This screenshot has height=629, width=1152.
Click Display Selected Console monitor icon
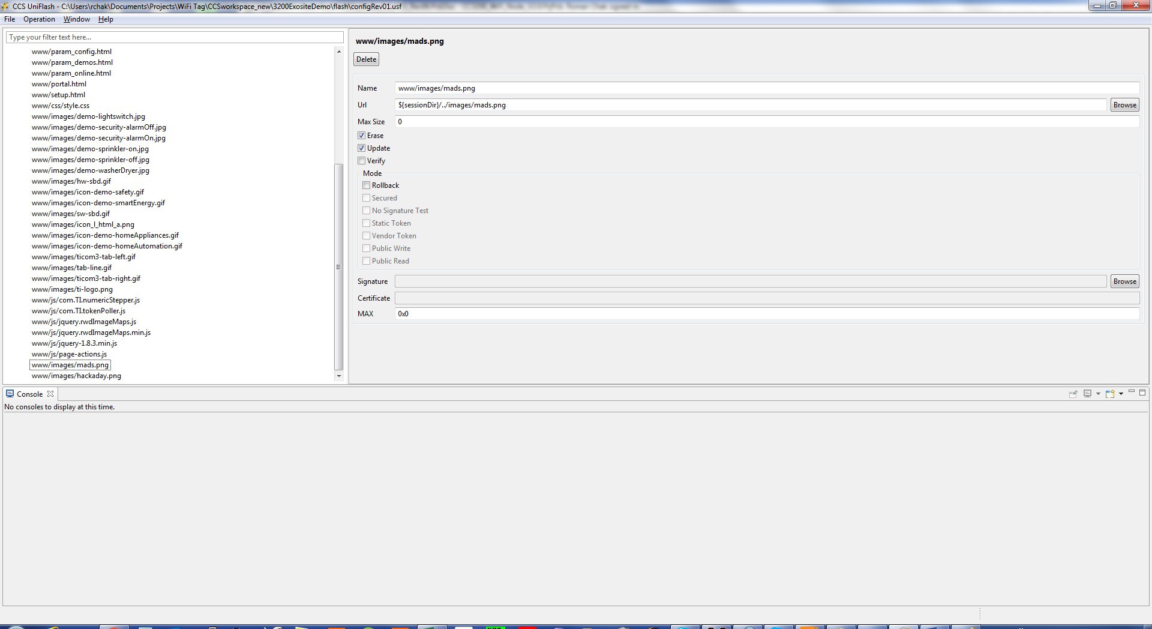click(x=1087, y=394)
